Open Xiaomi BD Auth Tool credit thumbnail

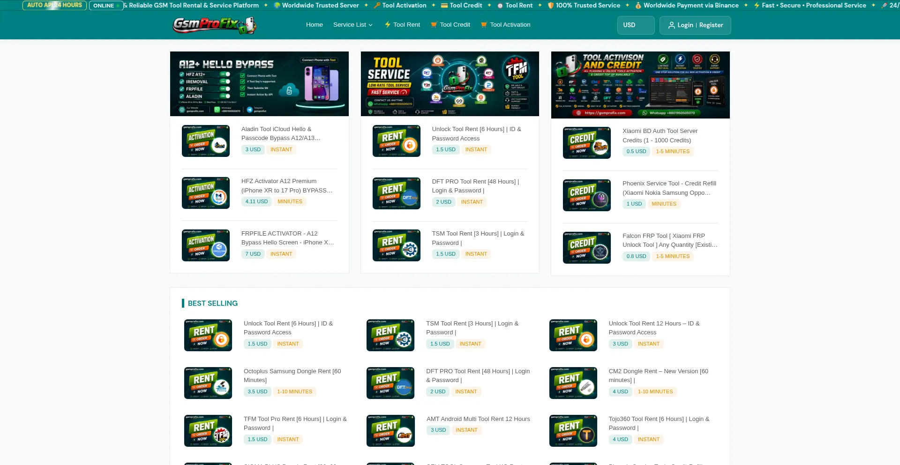(587, 143)
